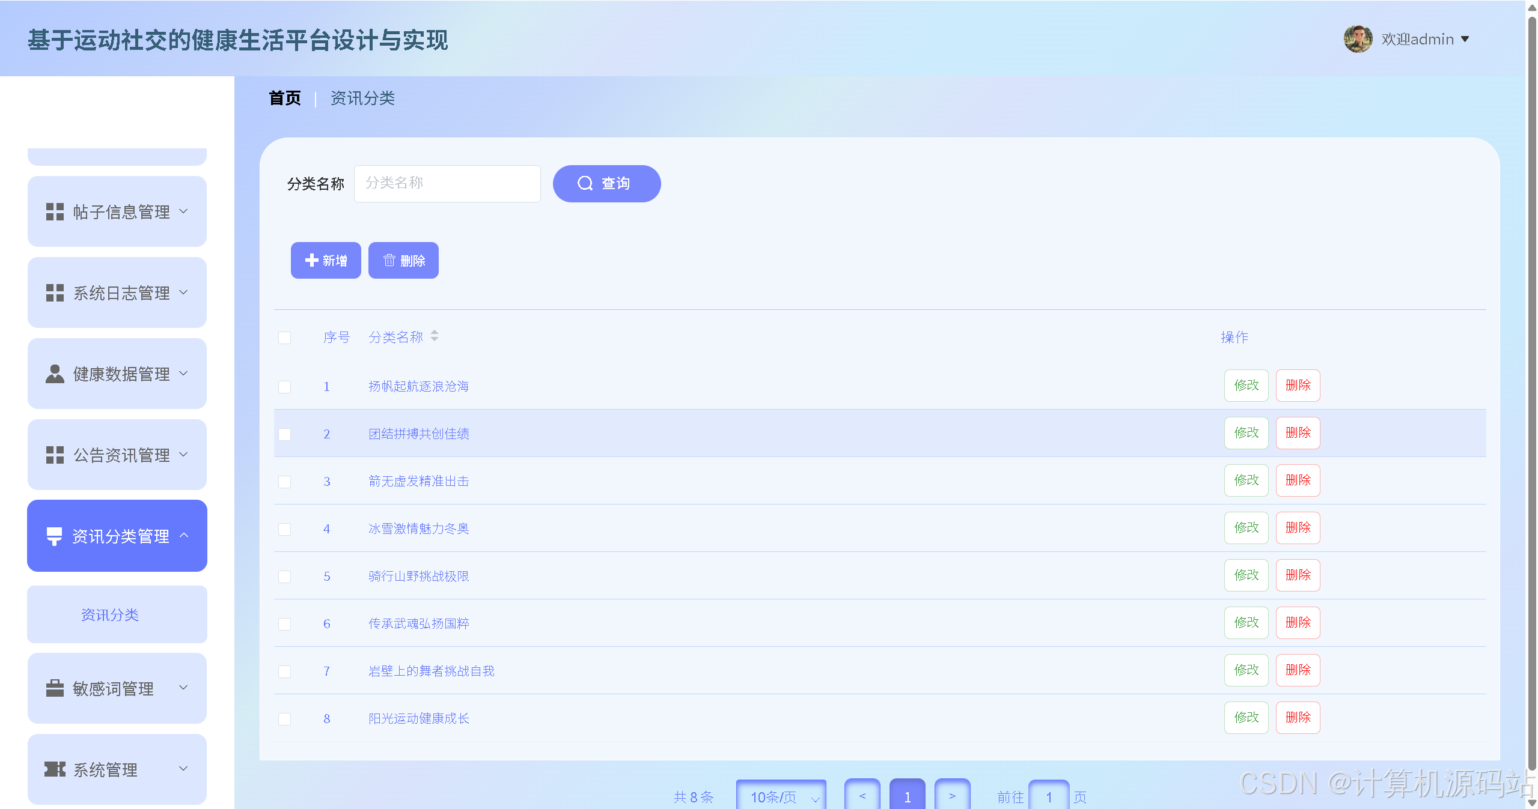Click the grid icon beside 系统日志管理

pos(55,293)
